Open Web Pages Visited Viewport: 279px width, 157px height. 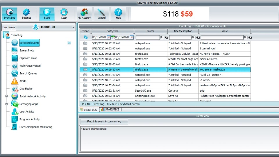pos(30,66)
